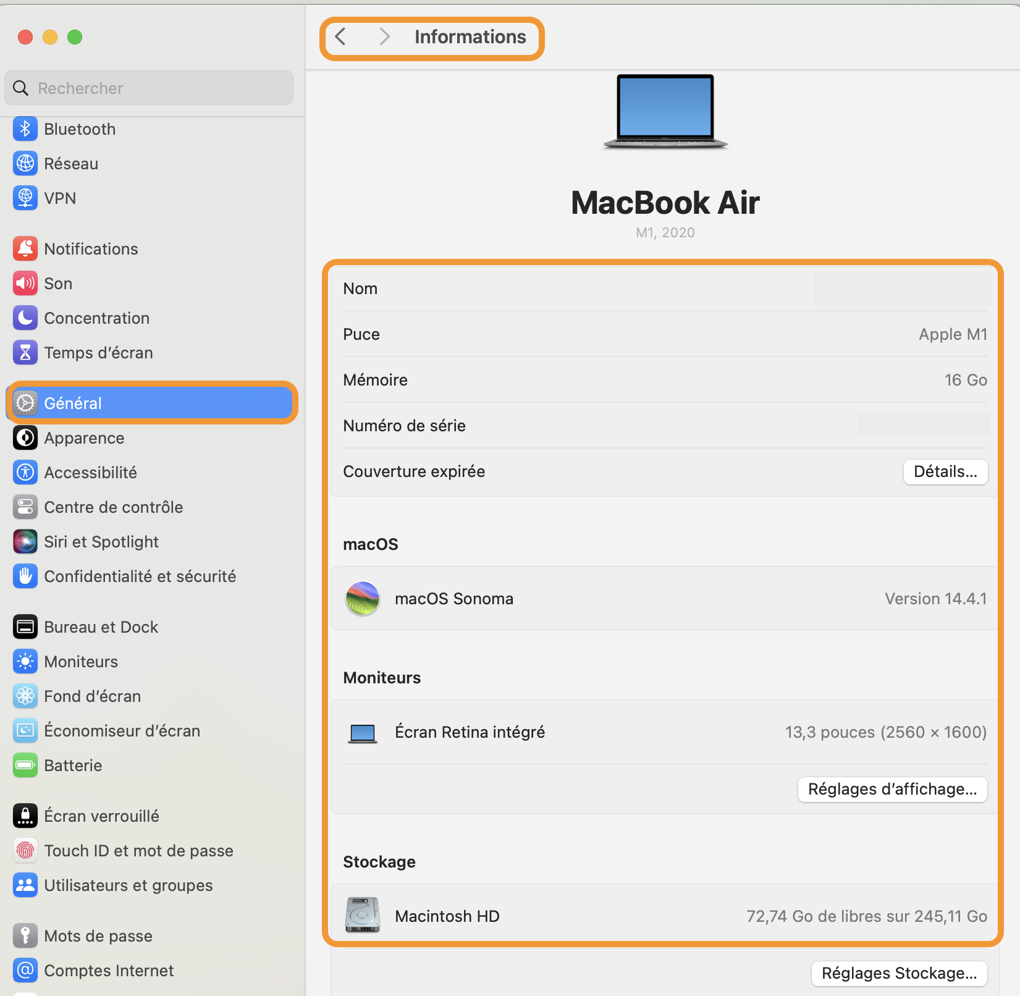This screenshot has width=1020, height=996.
Task: Click the Général gear icon
Action: pyautogui.click(x=25, y=403)
